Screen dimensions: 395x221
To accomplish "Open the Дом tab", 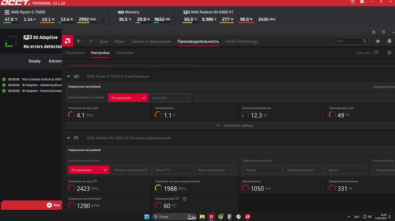I will (104, 41).
